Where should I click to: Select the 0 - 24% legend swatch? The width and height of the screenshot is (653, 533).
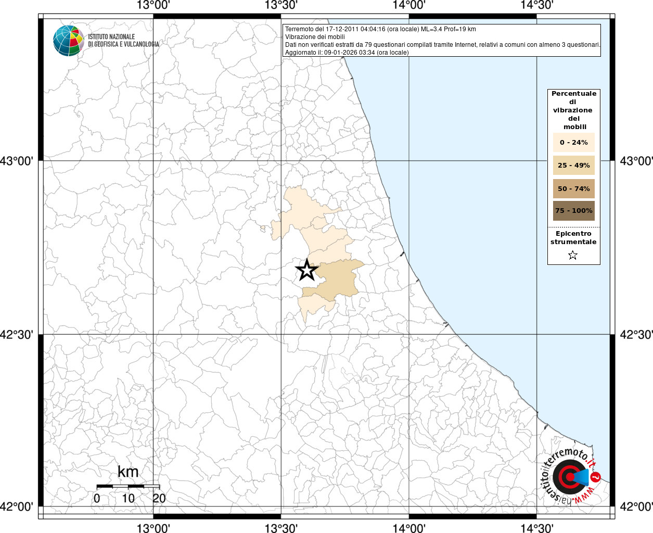573,142
